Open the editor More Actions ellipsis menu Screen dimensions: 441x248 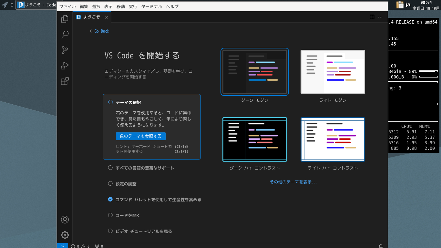click(380, 17)
